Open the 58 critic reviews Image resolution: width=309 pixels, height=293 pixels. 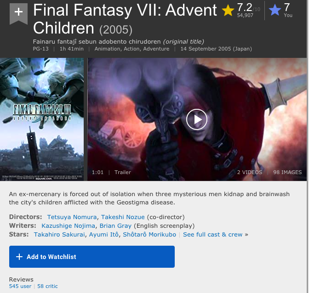click(x=47, y=286)
